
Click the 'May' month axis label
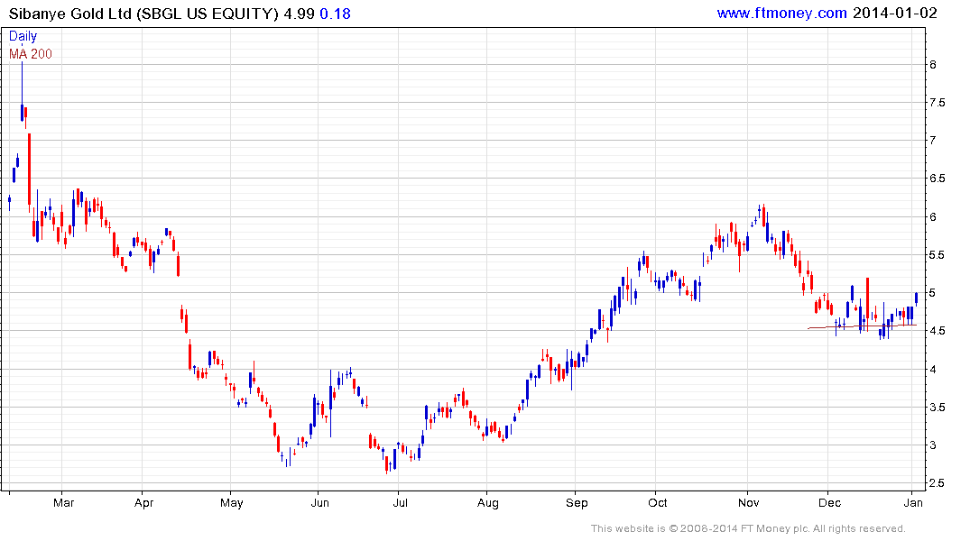tap(231, 503)
